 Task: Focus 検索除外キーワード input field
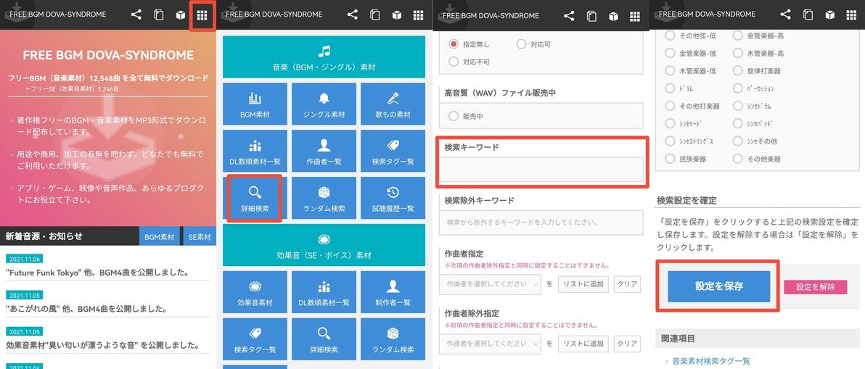541,223
